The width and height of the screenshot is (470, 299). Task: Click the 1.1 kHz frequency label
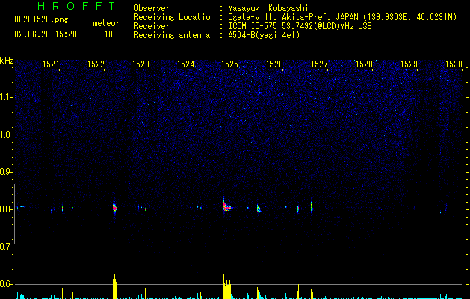point(6,97)
